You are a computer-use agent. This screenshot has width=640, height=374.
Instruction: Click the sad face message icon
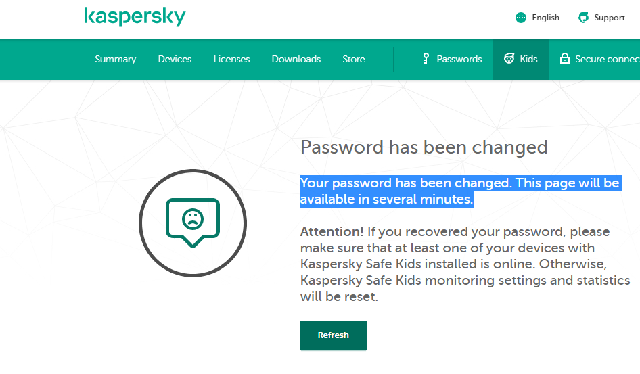[193, 222]
